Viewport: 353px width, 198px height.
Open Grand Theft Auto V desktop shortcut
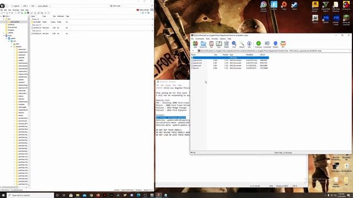point(325,6)
